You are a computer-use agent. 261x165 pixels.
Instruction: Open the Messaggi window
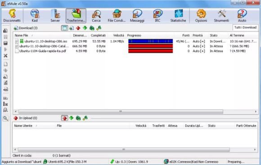[137, 16]
